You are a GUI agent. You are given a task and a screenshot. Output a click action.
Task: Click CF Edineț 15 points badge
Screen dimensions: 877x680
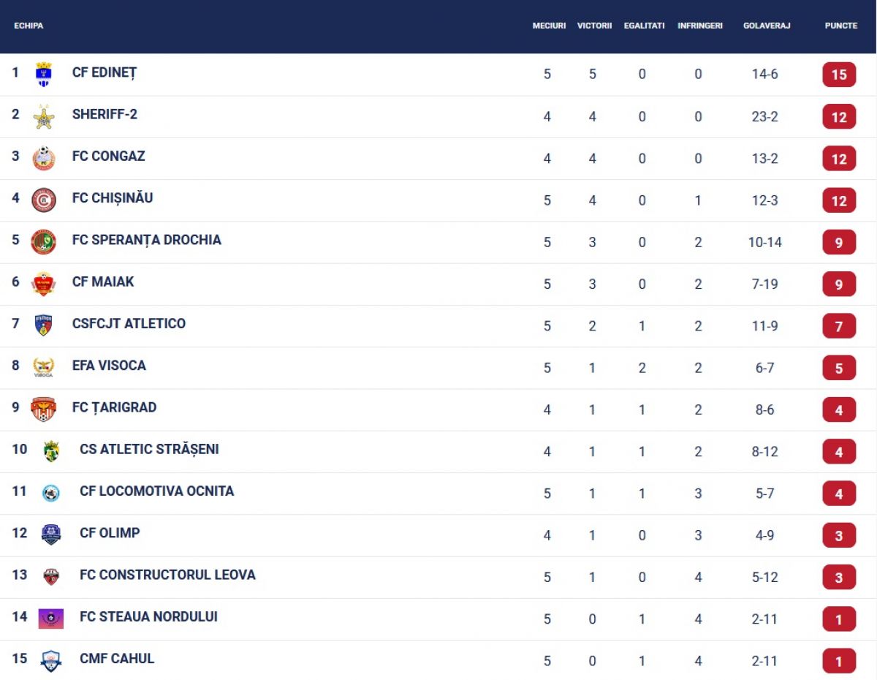point(839,75)
